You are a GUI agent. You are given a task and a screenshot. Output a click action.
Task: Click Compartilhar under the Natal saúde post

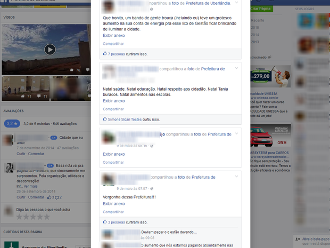tap(113, 109)
